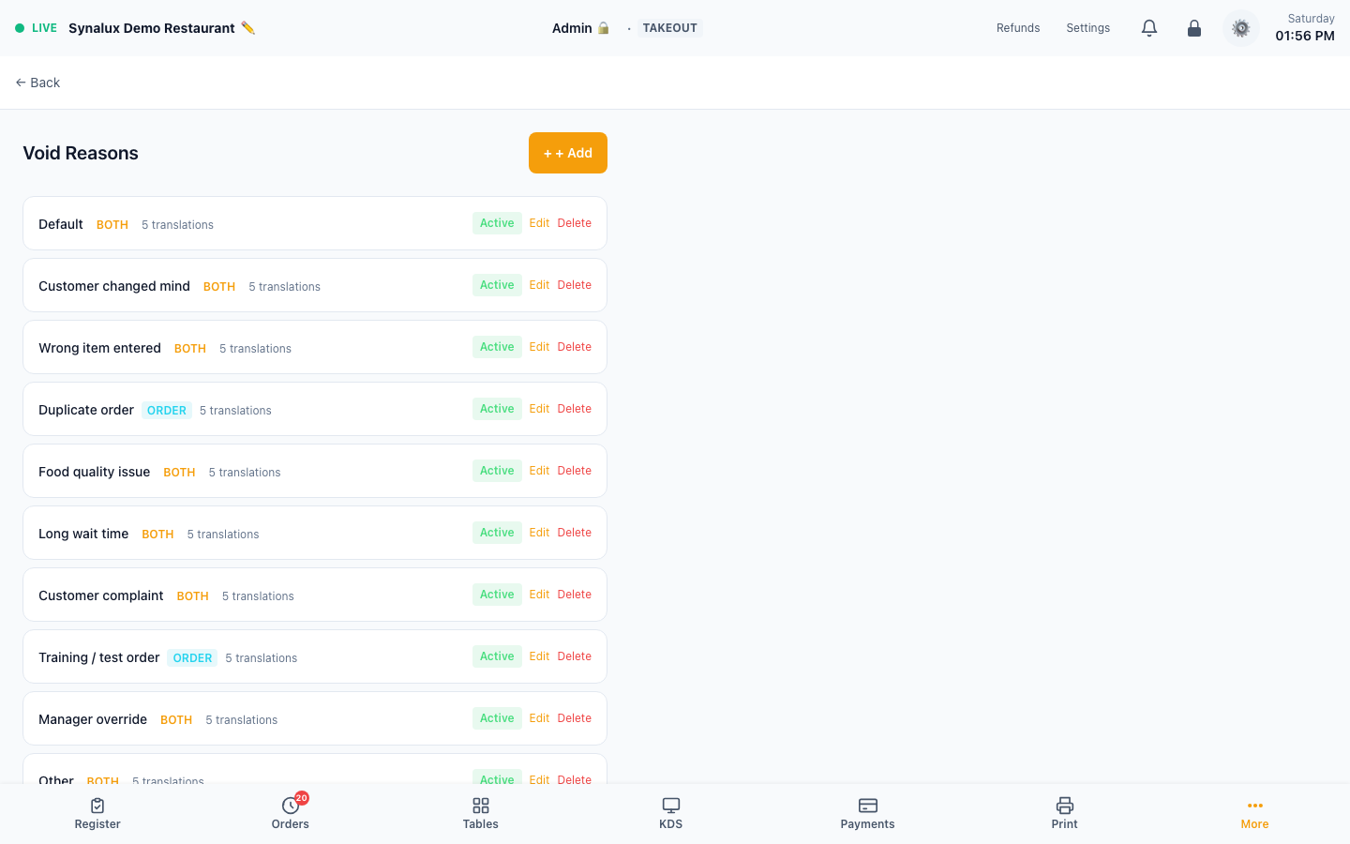1350x844 pixels.
Task: Delete the Long wait time reason
Action: click(575, 533)
